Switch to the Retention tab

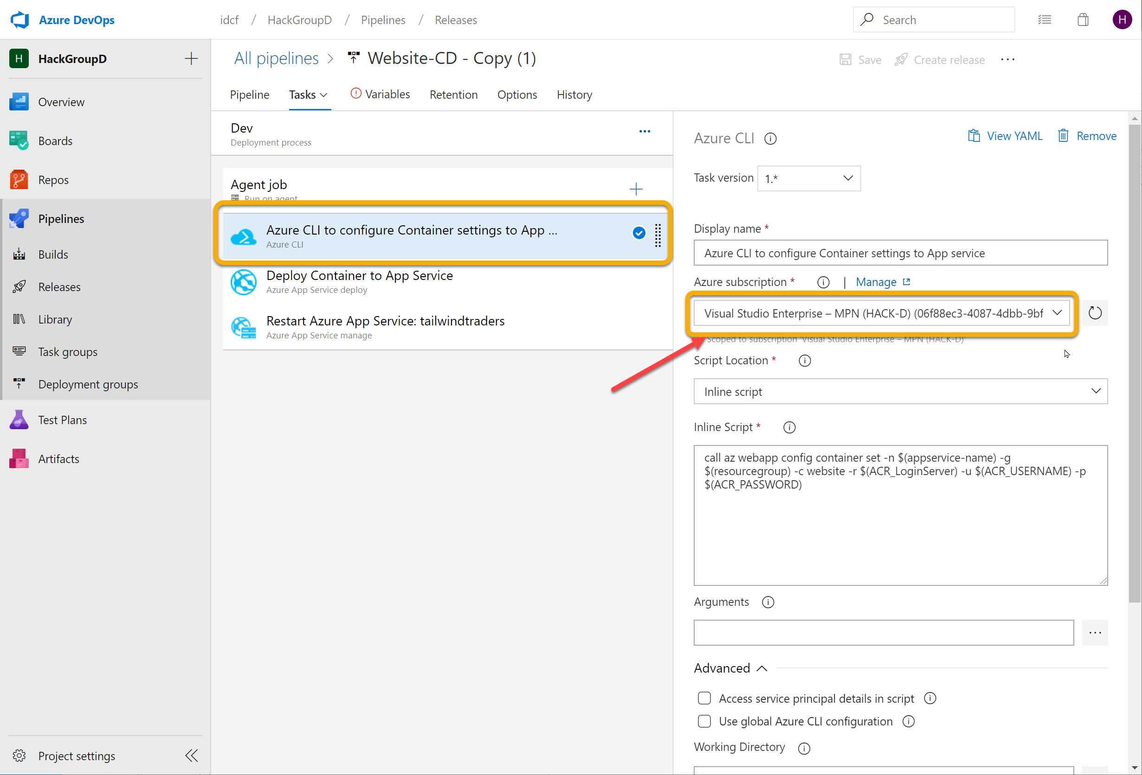453,95
